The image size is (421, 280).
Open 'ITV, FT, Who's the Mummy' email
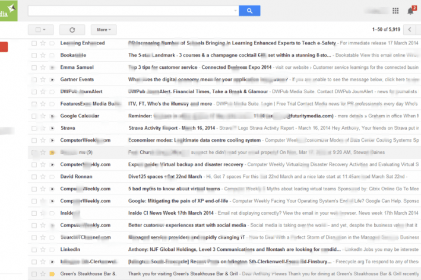224,104
